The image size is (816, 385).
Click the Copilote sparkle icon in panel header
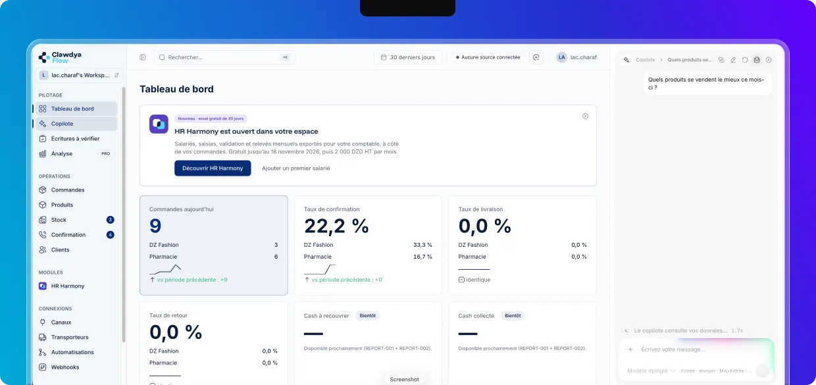(626, 60)
